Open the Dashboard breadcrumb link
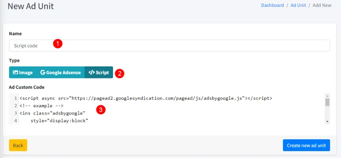This screenshot has height=158, width=341. click(x=272, y=5)
